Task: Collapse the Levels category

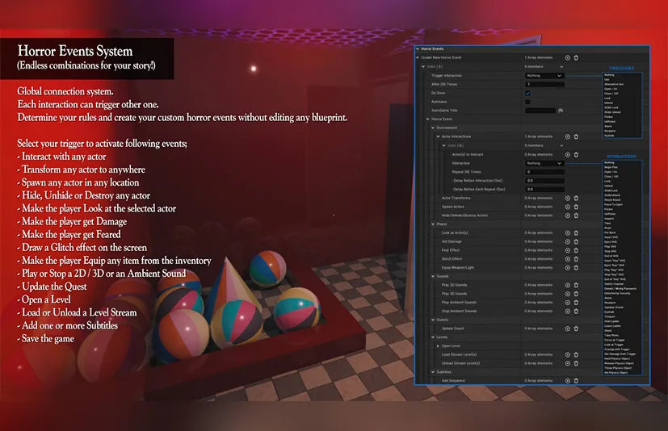Action: tap(433, 337)
